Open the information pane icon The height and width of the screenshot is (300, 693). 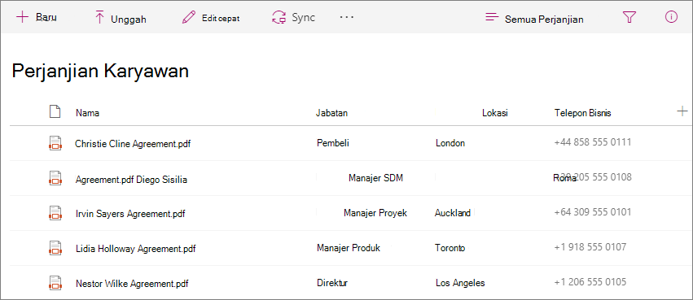pyautogui.click(x=671, y=17)
